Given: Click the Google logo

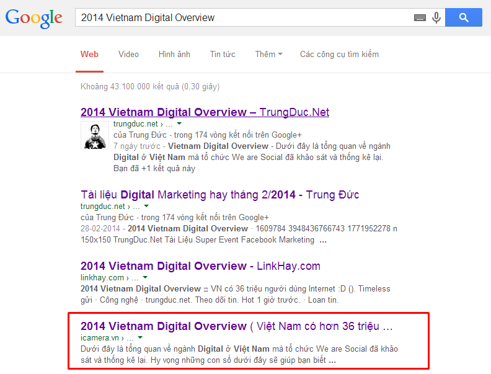Looking at the screenshot, I should click(34, 18).
